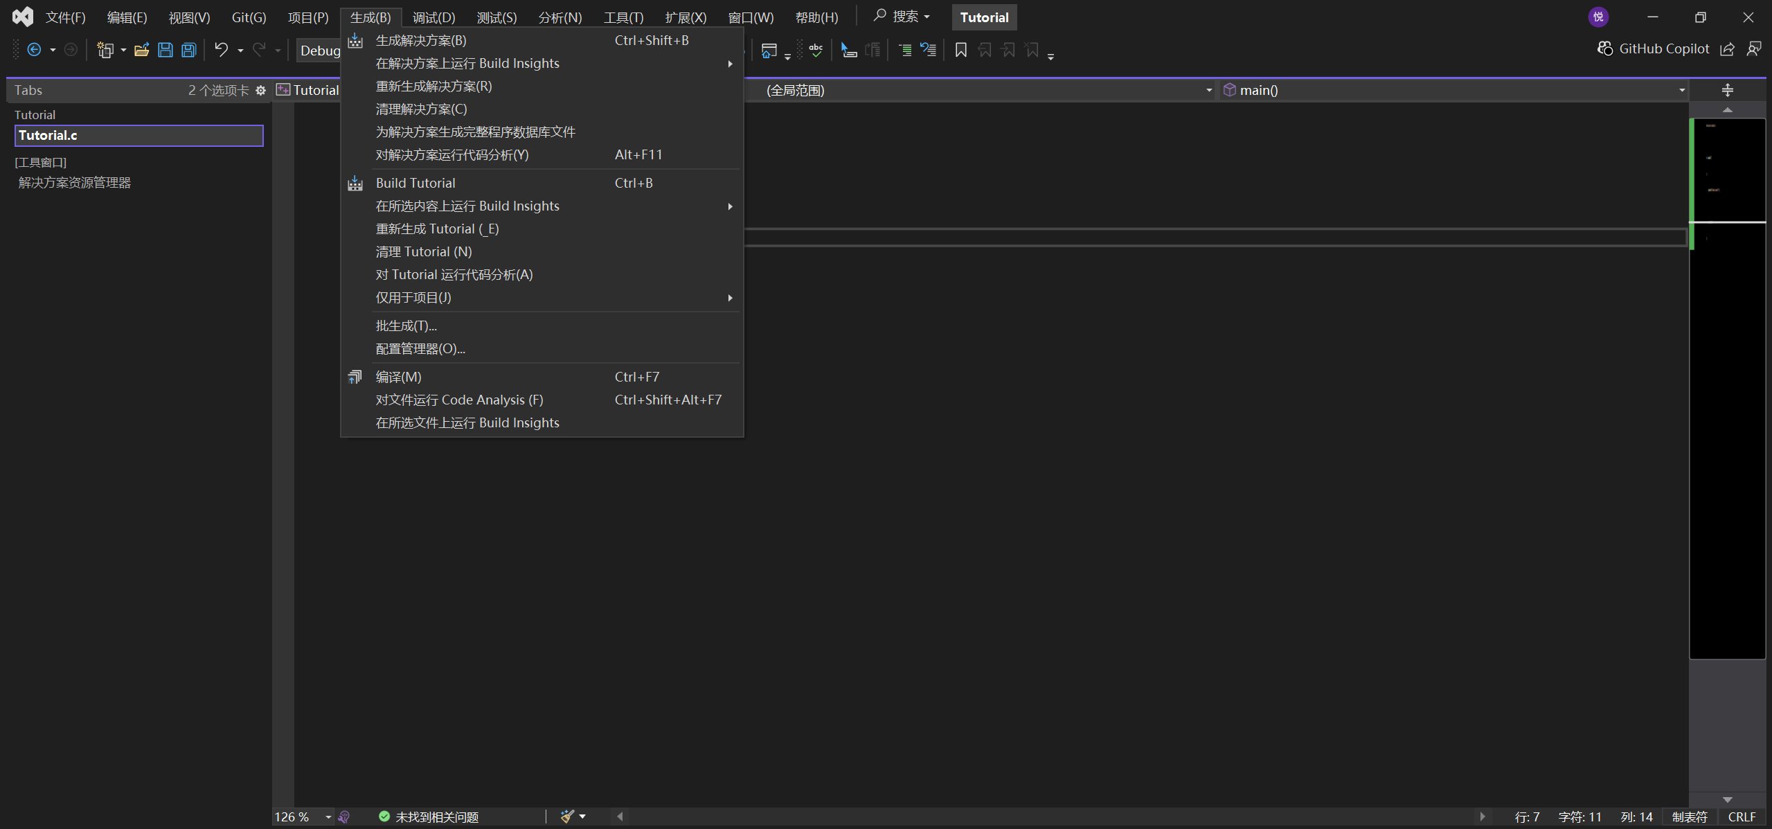The image size is (1772, 829).
Task: Save the current file with the disk icon
Action: tap(165, 50)
